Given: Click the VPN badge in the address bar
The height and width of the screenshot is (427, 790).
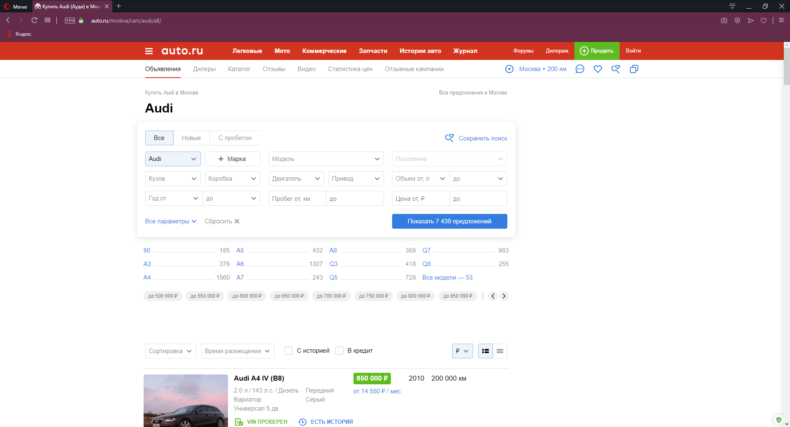Looking at the screenshot, I should point(69,21).
